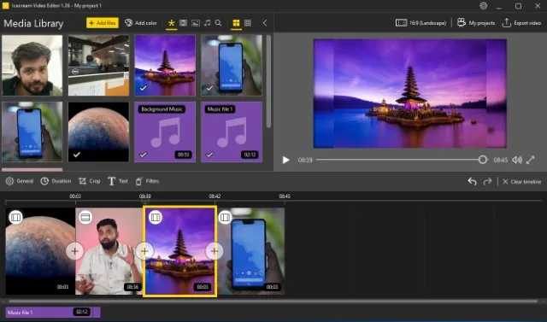Screen dimensions: 547x322
Task: Add transition between presenter and temple clips
Action: coord(144,251)
